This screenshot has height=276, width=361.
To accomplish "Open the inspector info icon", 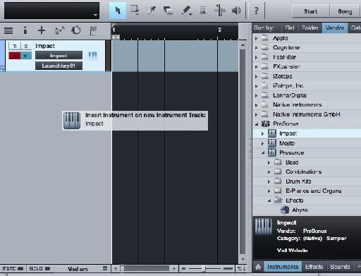I will tap(25, 30).
